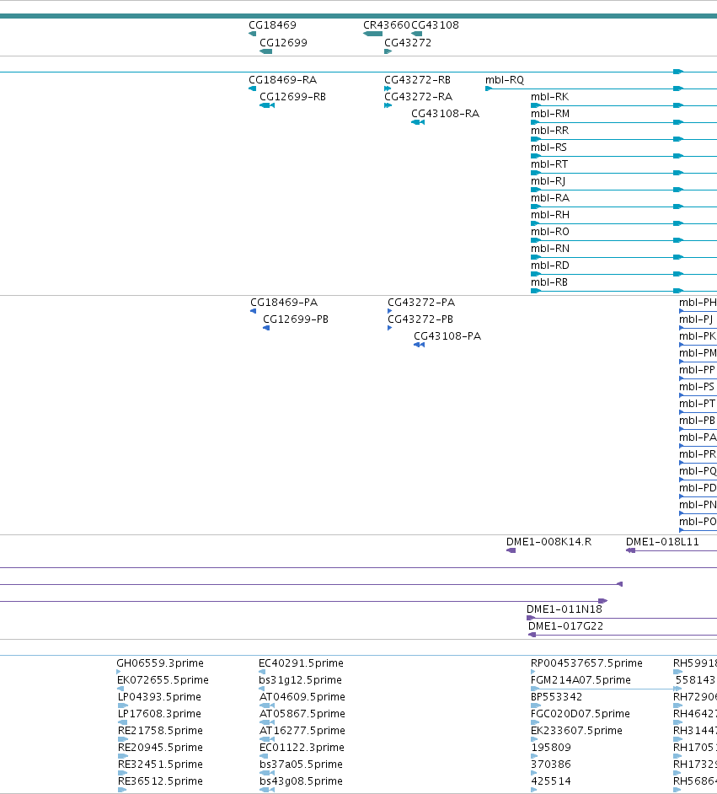Select the CG12699 gene feature label
717x794 pixels.
(x=283, y=42)
